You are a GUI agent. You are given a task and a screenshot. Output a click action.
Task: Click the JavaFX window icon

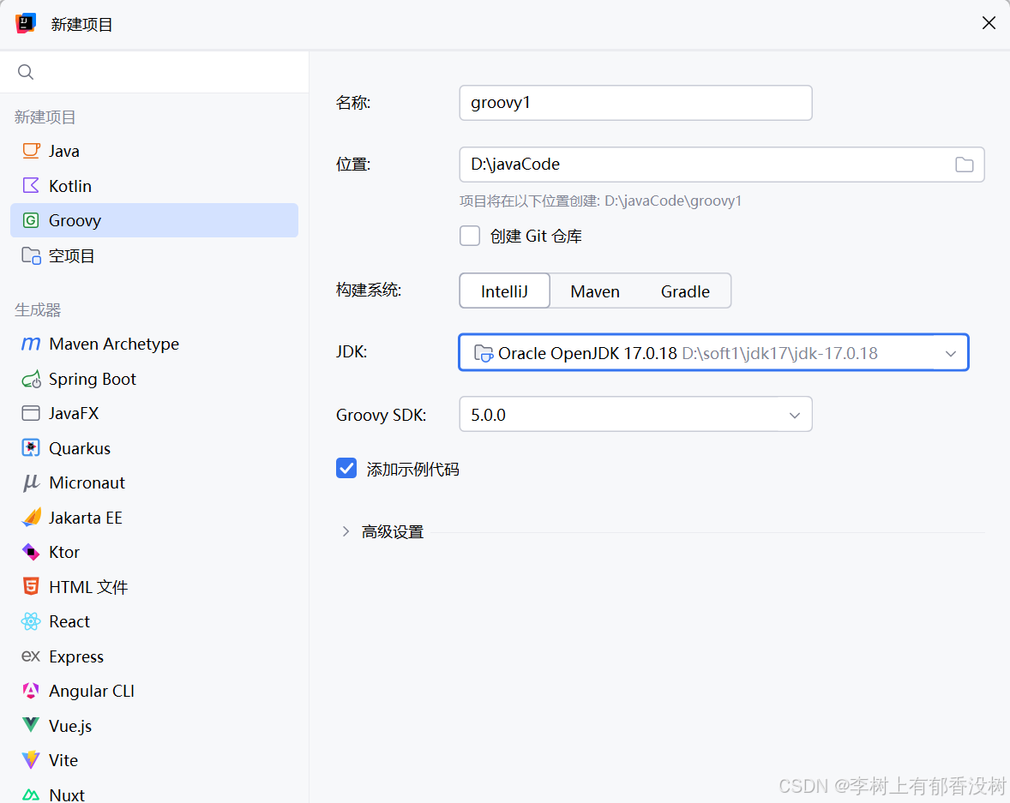tap(31, 413)
